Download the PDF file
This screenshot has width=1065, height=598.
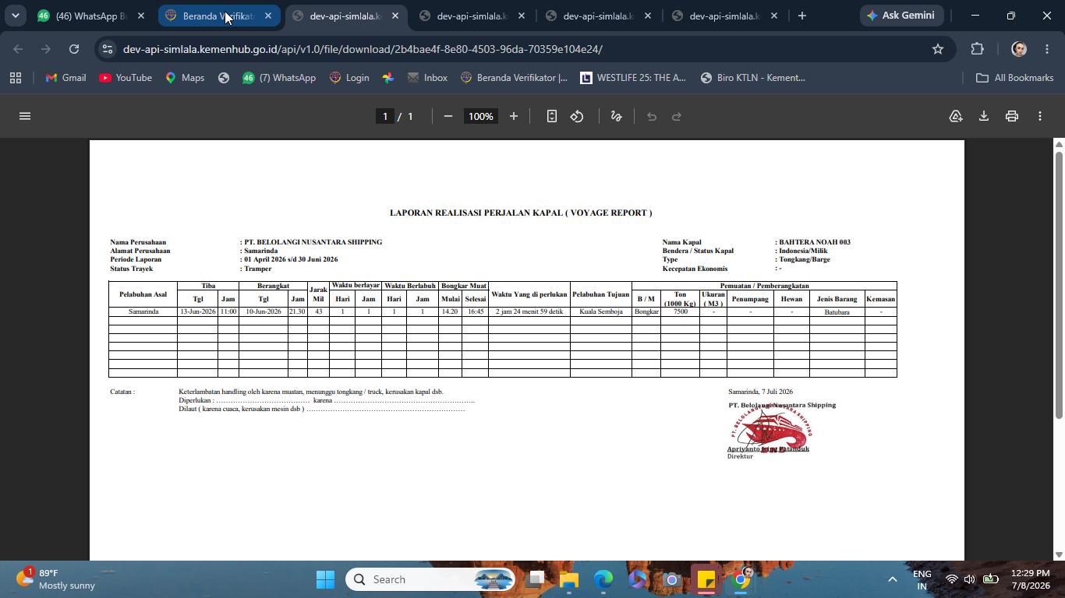(x=984, y=116)
